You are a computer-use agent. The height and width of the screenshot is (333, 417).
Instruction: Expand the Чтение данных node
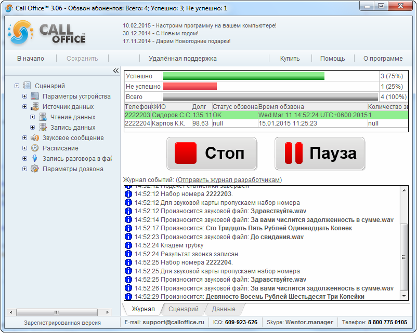pos(32,117)
